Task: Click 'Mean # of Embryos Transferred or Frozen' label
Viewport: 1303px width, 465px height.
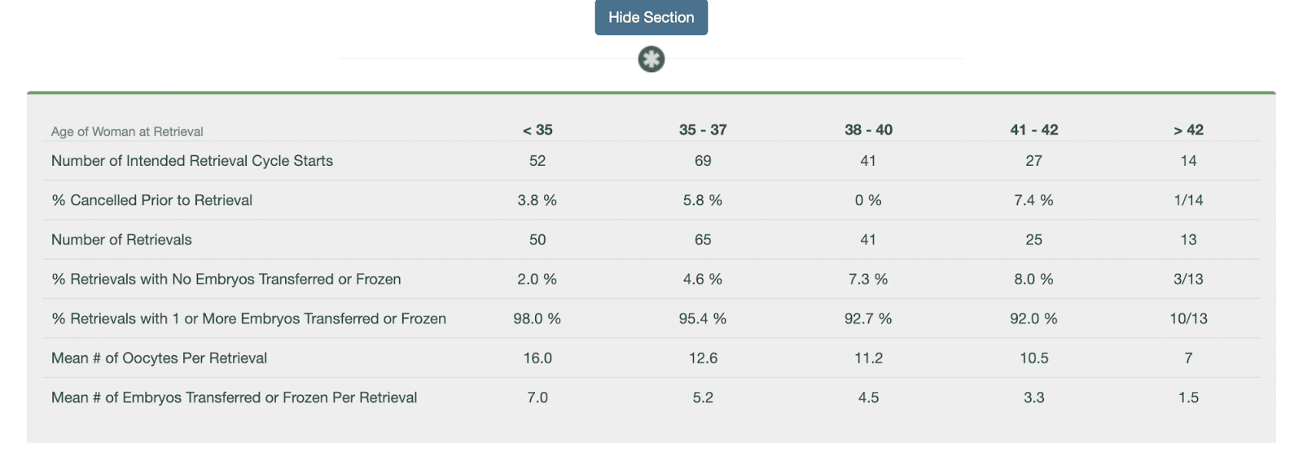Action: click(x=234, y=398)
